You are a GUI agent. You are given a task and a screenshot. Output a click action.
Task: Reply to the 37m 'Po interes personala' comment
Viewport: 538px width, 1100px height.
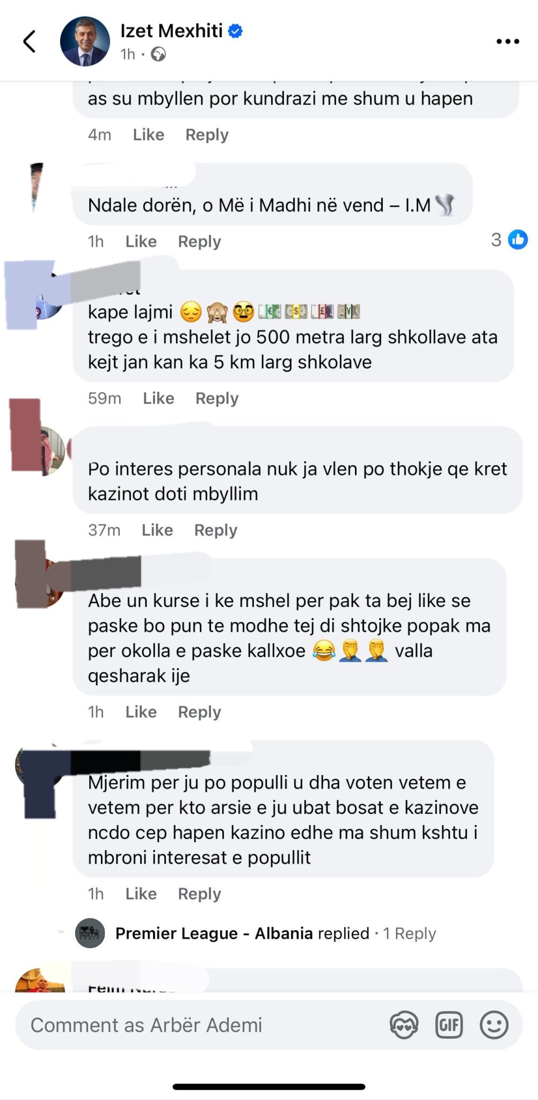coord(215,530)
